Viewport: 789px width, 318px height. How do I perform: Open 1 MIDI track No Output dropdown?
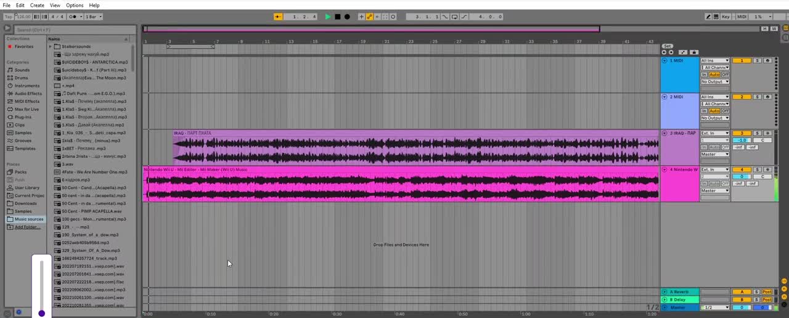tap(715, 81)
